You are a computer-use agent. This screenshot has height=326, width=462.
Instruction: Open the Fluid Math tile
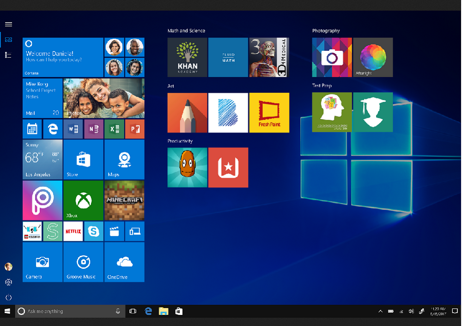[228, 57]
